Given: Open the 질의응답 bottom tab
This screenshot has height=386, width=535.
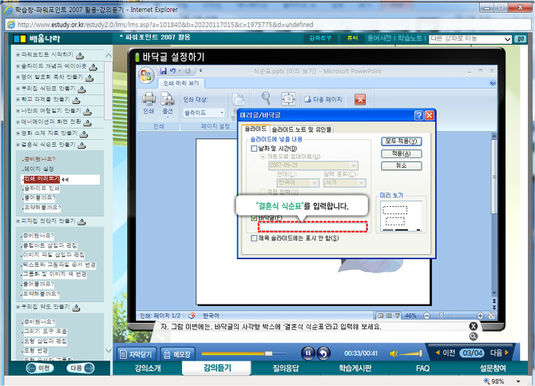Looking at the screenshot, I should click(286, 368).
